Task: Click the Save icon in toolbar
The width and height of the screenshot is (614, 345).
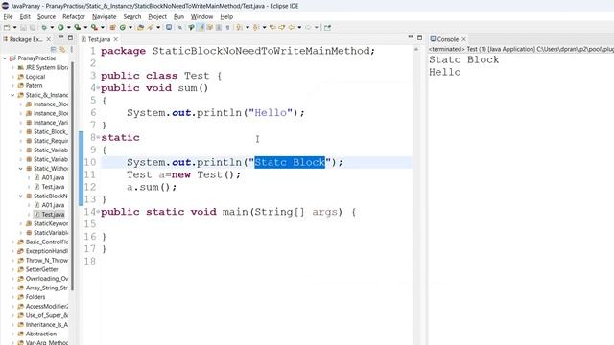Action: 23,28
